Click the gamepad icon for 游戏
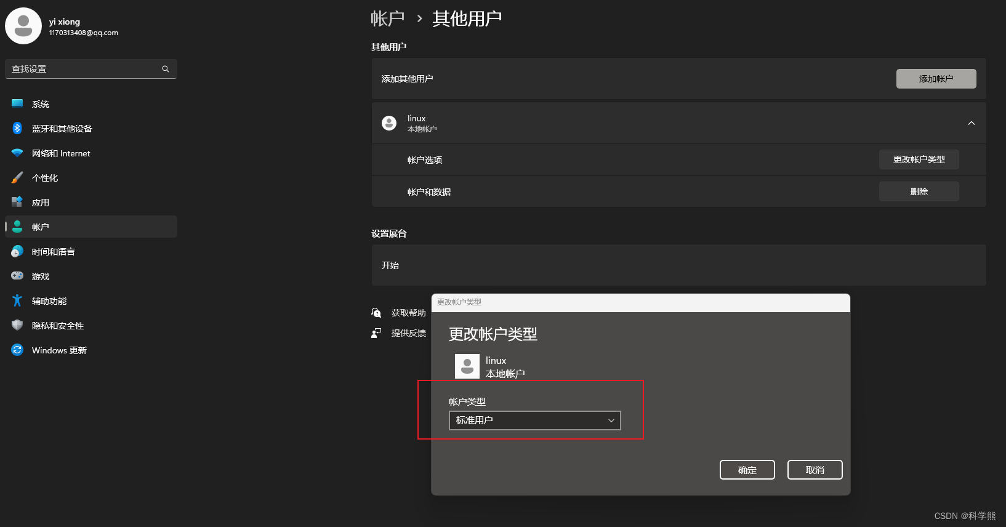Viewport: 1006px width, 527px height. (17, 276)
